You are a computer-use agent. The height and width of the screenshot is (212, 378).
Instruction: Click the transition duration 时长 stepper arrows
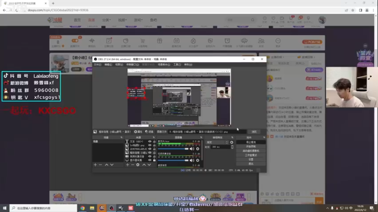232,147
